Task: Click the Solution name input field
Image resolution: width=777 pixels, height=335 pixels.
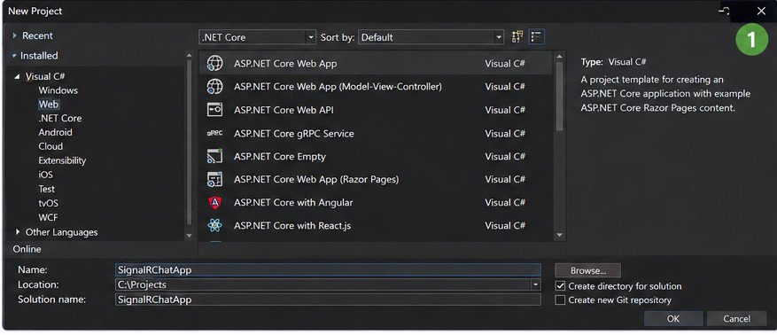Action: [328, 300]
